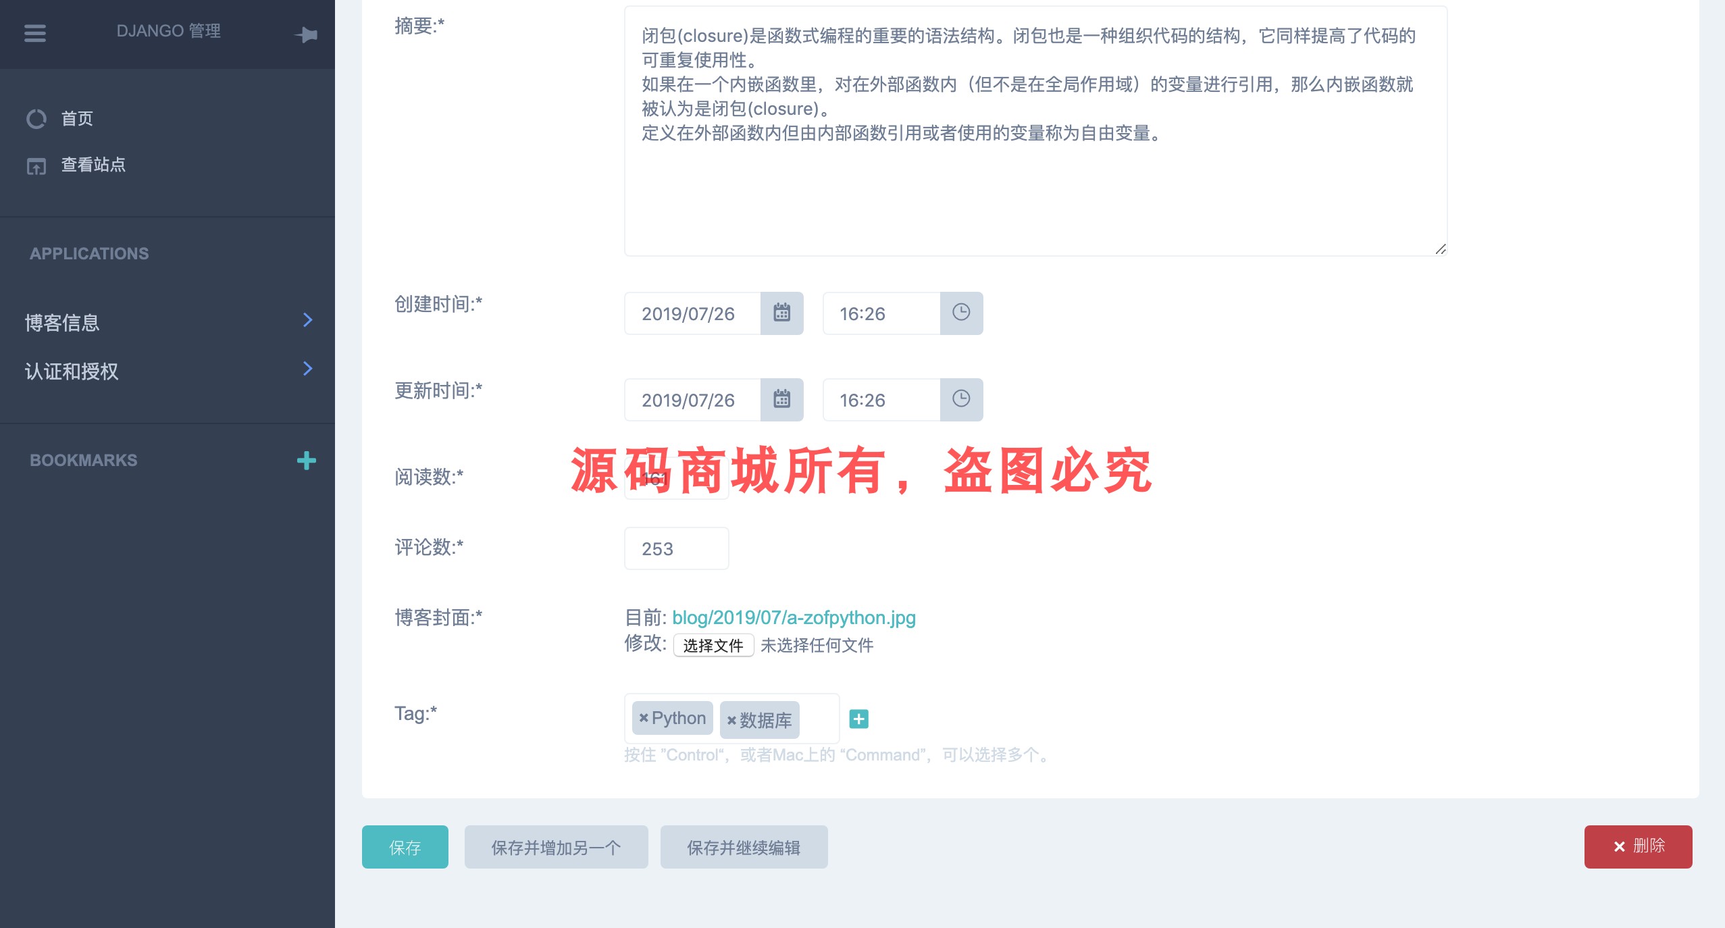1725x928 pixels.
Task: Click the hamburger menu icon in sidebar header
Action: pos(35,32)
